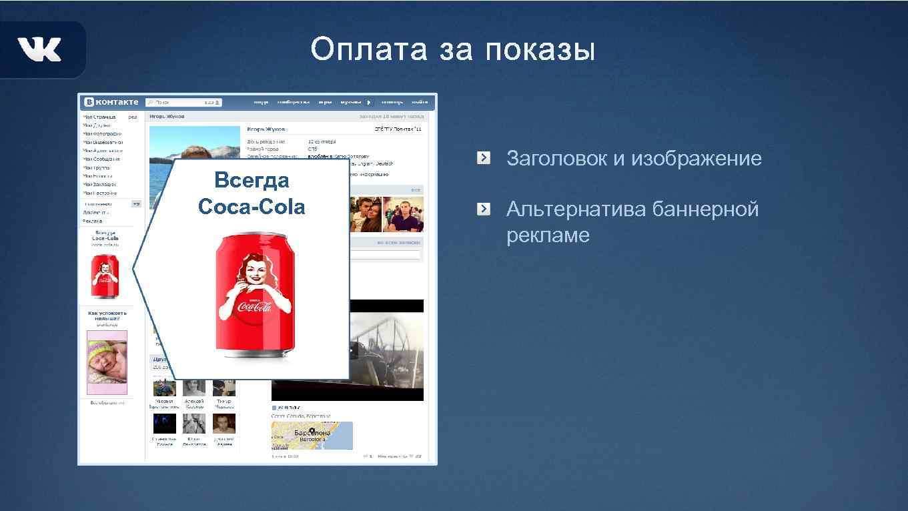
Task: Click the bullet text "Альтернатива баннерной рекламе"
Action: 632,222
